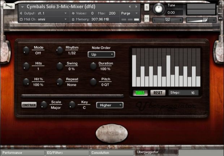Click the Rhythm value 1/32
Screen dimensions: 224x156
click(x=72, y=53)
